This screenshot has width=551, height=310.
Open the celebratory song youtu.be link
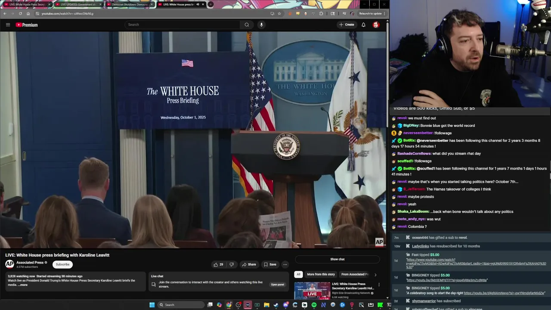pos(504,293)
